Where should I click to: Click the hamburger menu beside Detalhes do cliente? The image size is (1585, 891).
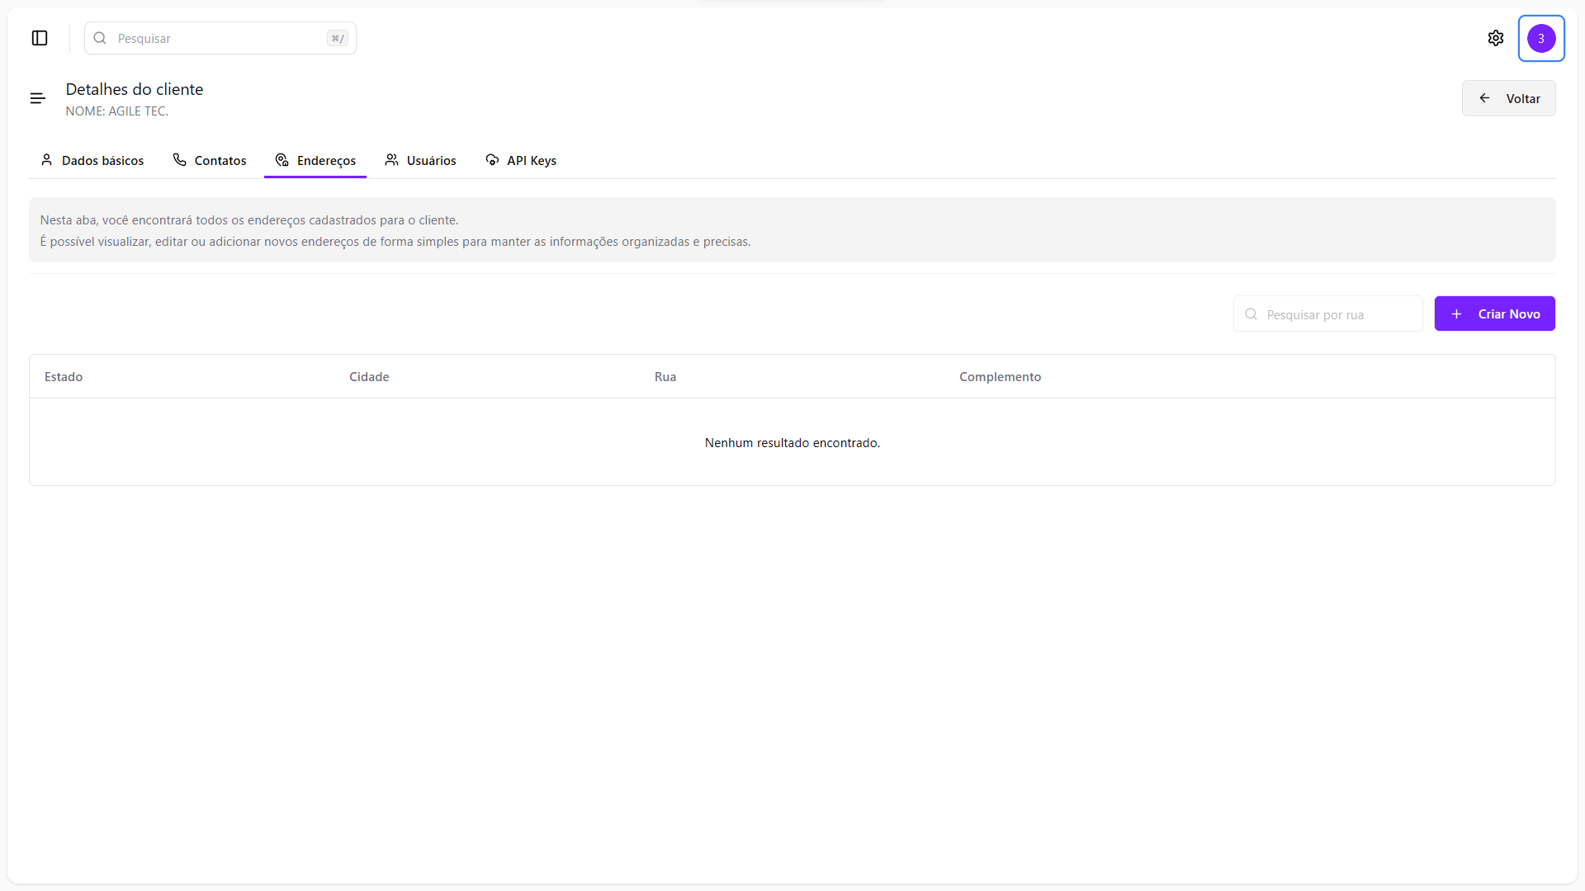click(x=38, y=98)
